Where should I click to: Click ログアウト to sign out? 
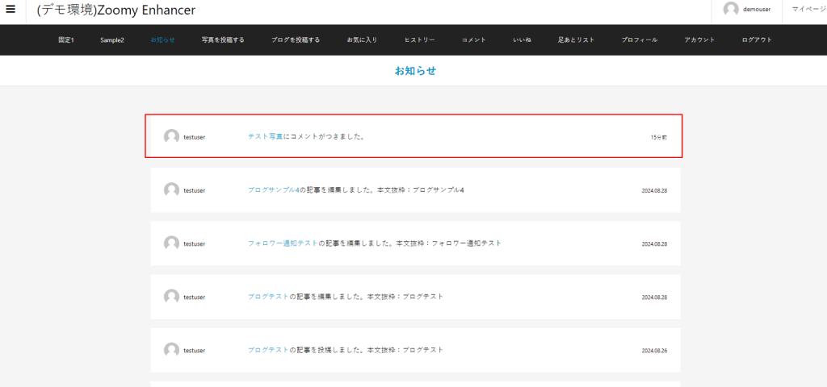point(757,40)
